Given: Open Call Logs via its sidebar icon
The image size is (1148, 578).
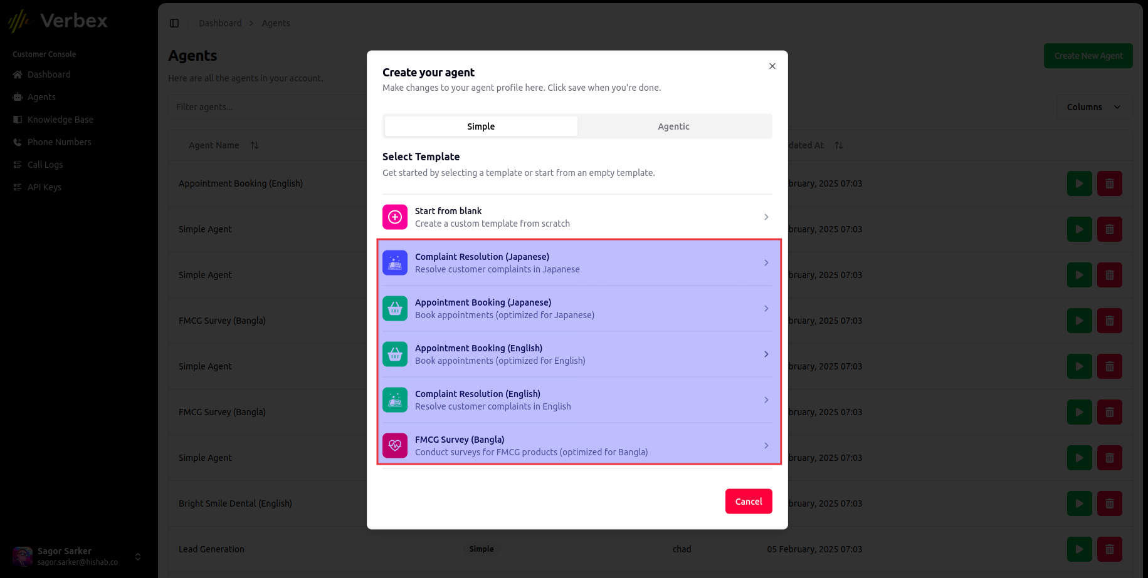Looking at the screenshot, I should coord(17,165).
